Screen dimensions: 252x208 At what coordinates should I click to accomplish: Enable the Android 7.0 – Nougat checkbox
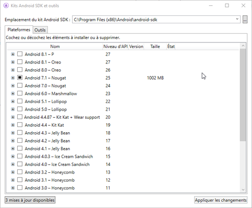(x=20, y=85)
